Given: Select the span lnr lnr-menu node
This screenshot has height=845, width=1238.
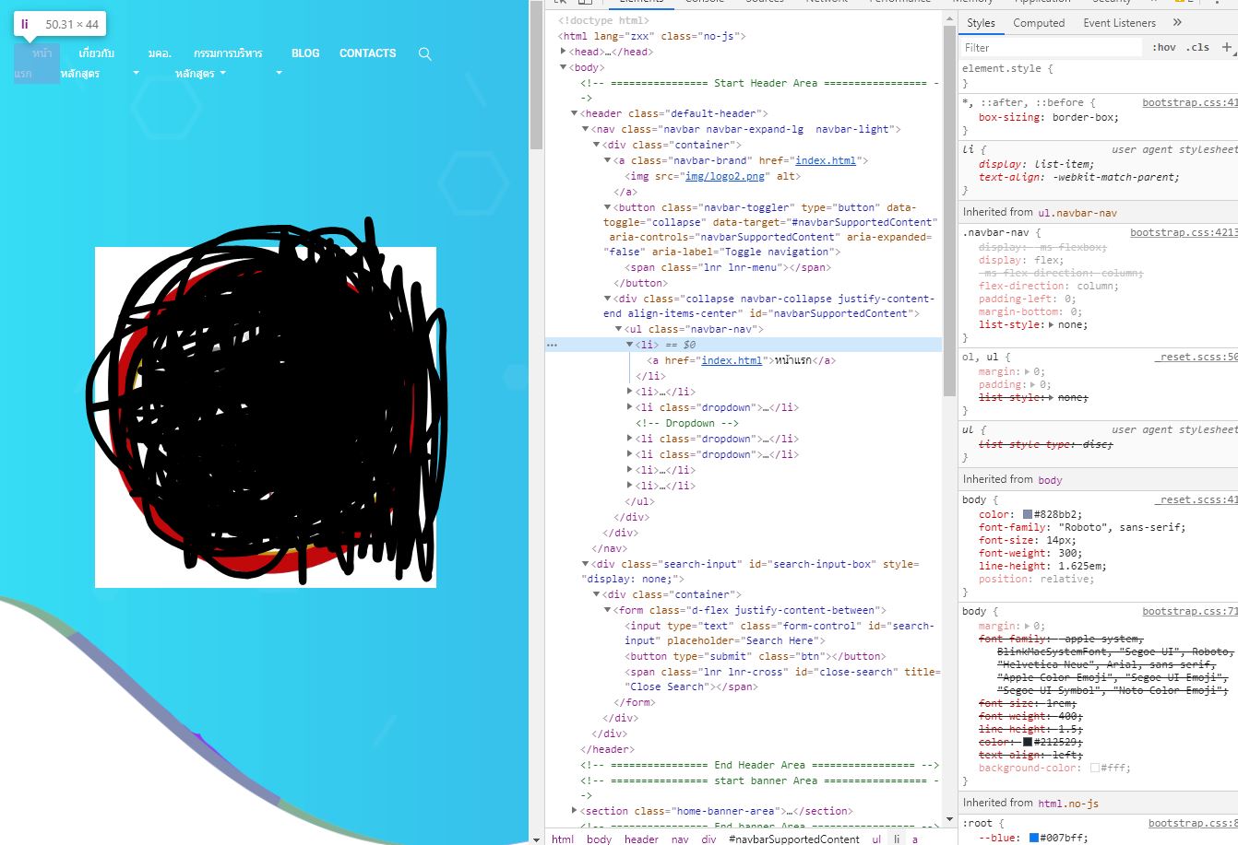Looking at the screenshot, I should (728, 267).
